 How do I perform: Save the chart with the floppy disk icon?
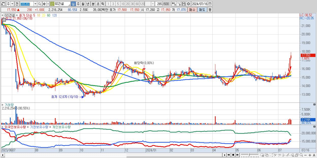(x=184, y=4)
